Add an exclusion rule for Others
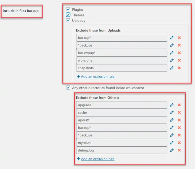 [x=97, y=159]
